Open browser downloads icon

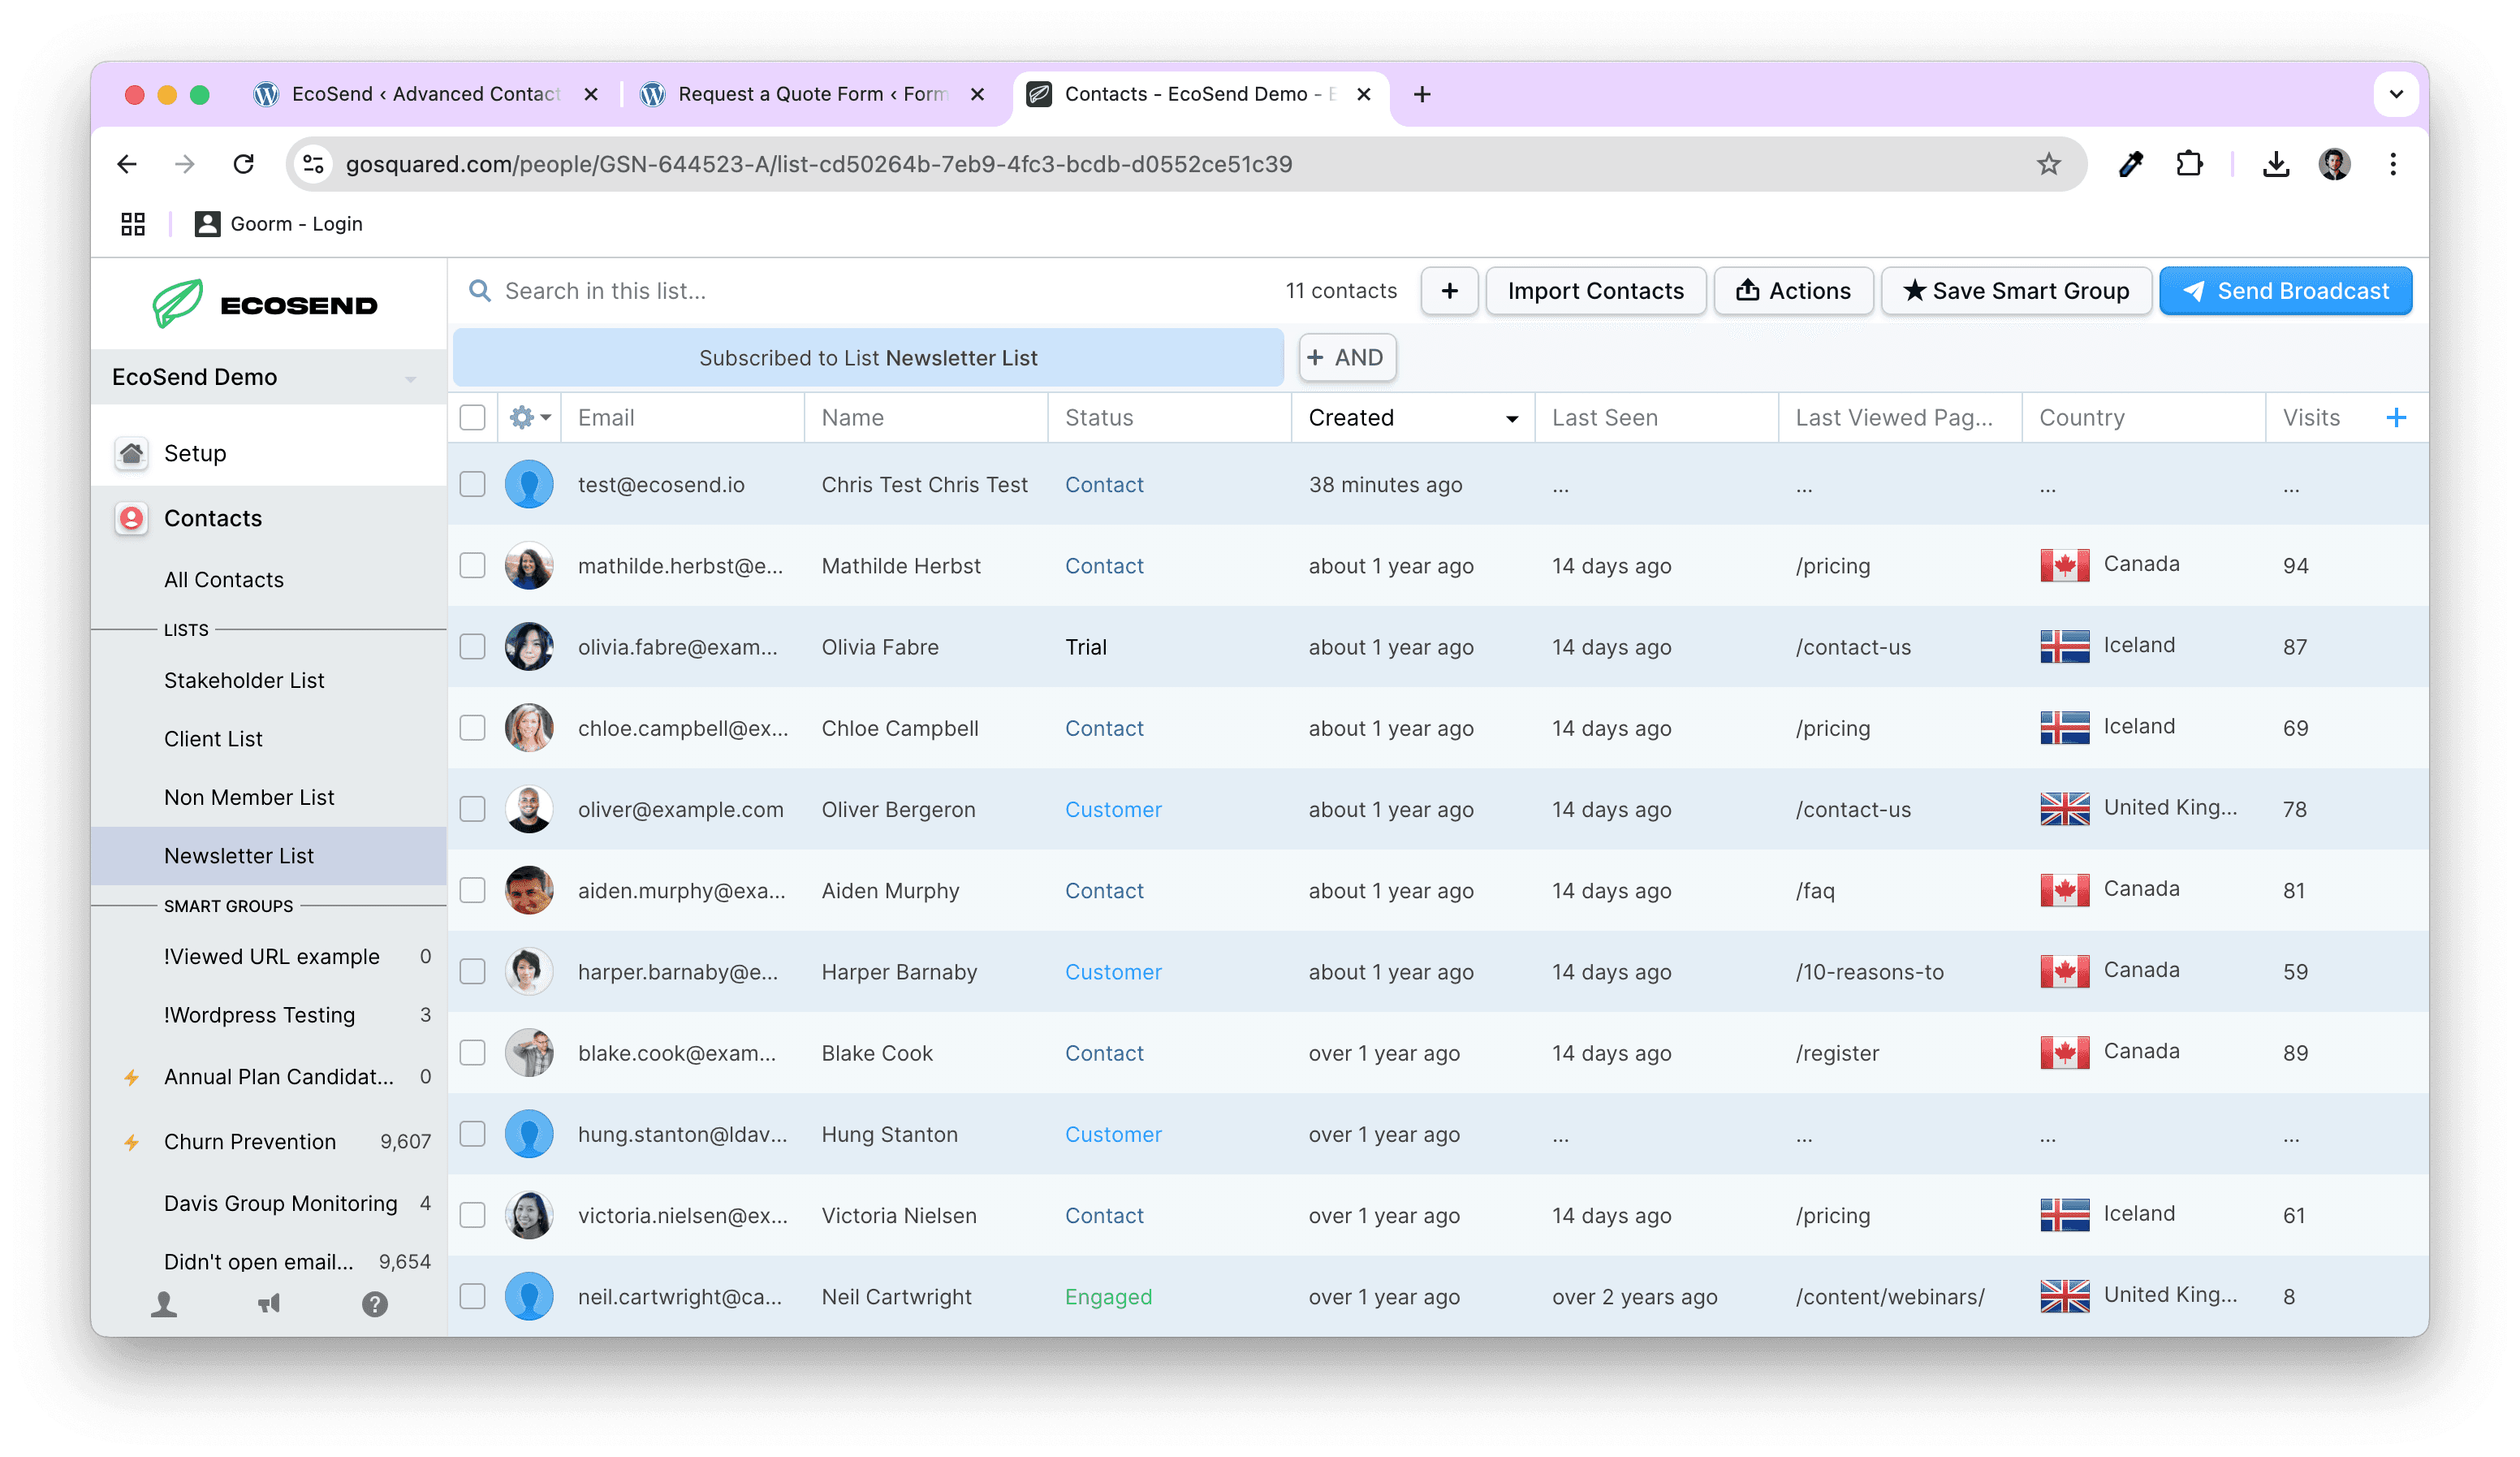2276,164
